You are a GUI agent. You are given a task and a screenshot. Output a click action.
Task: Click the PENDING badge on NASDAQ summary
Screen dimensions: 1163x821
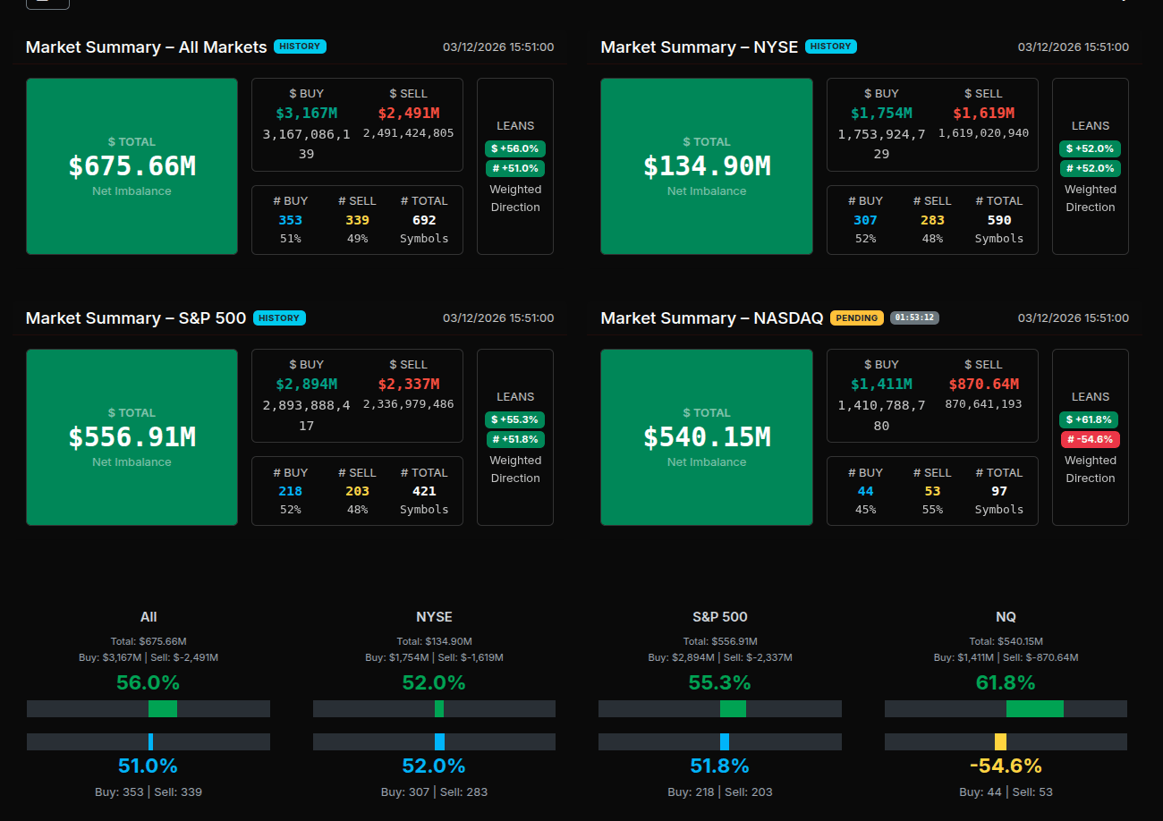856,317
